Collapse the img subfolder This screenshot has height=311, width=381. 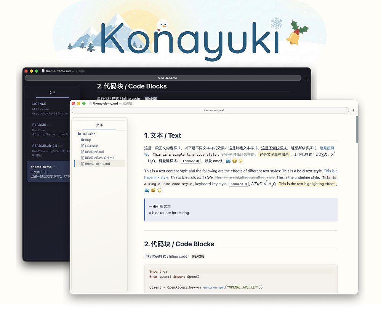[88, 140]
